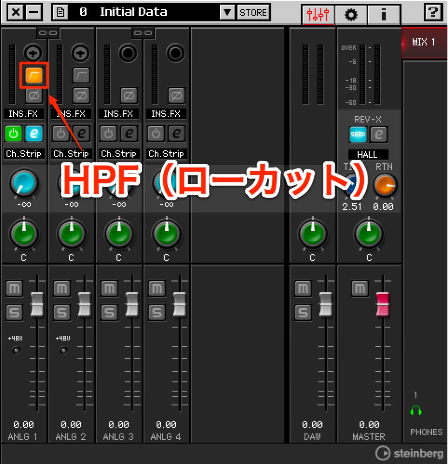
Task: Turn on Ch.Strip power for ANLG 2
Action: click(61, 134)
